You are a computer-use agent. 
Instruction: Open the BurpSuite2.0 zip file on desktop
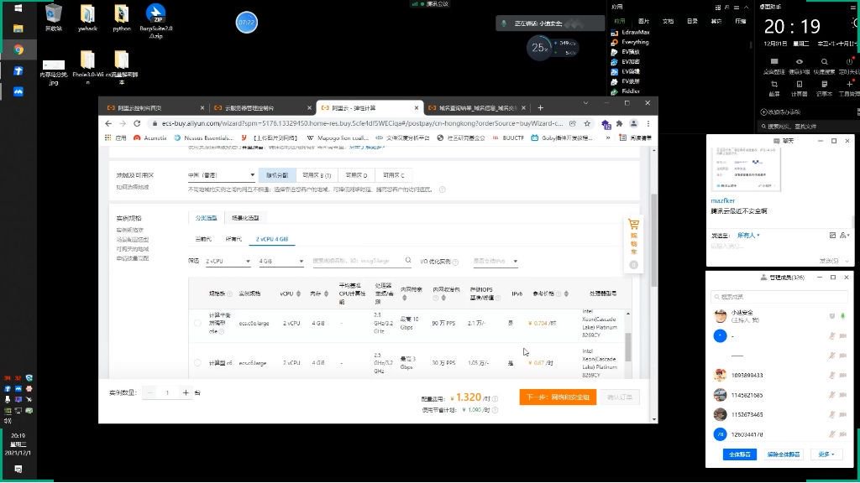pyautogui.click(x=155, y=21)
